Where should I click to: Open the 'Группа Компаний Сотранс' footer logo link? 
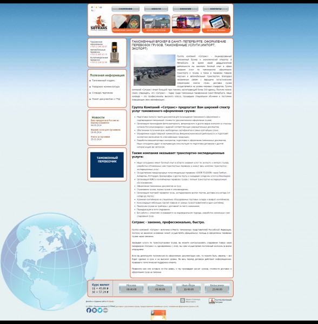click(x=220, y=301)
